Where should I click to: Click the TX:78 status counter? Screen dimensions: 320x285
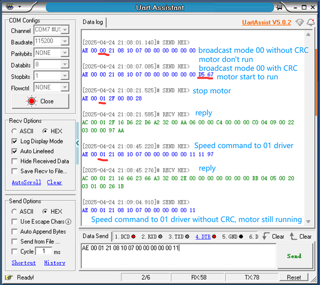click(252, 278)
